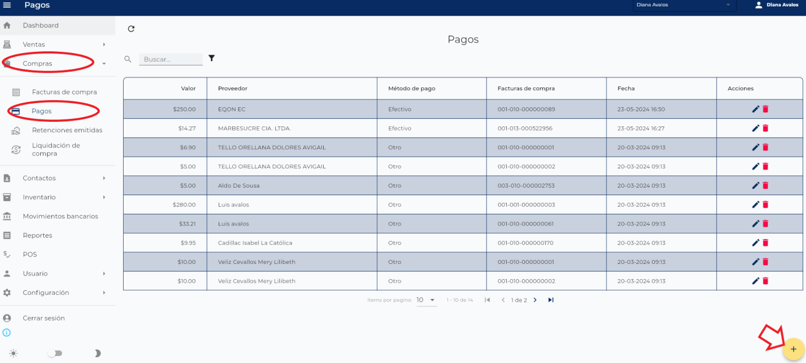Viewport: 806px width, 363px height.
Task: Click the moon dark-mode icon
Action: (97, 353)
